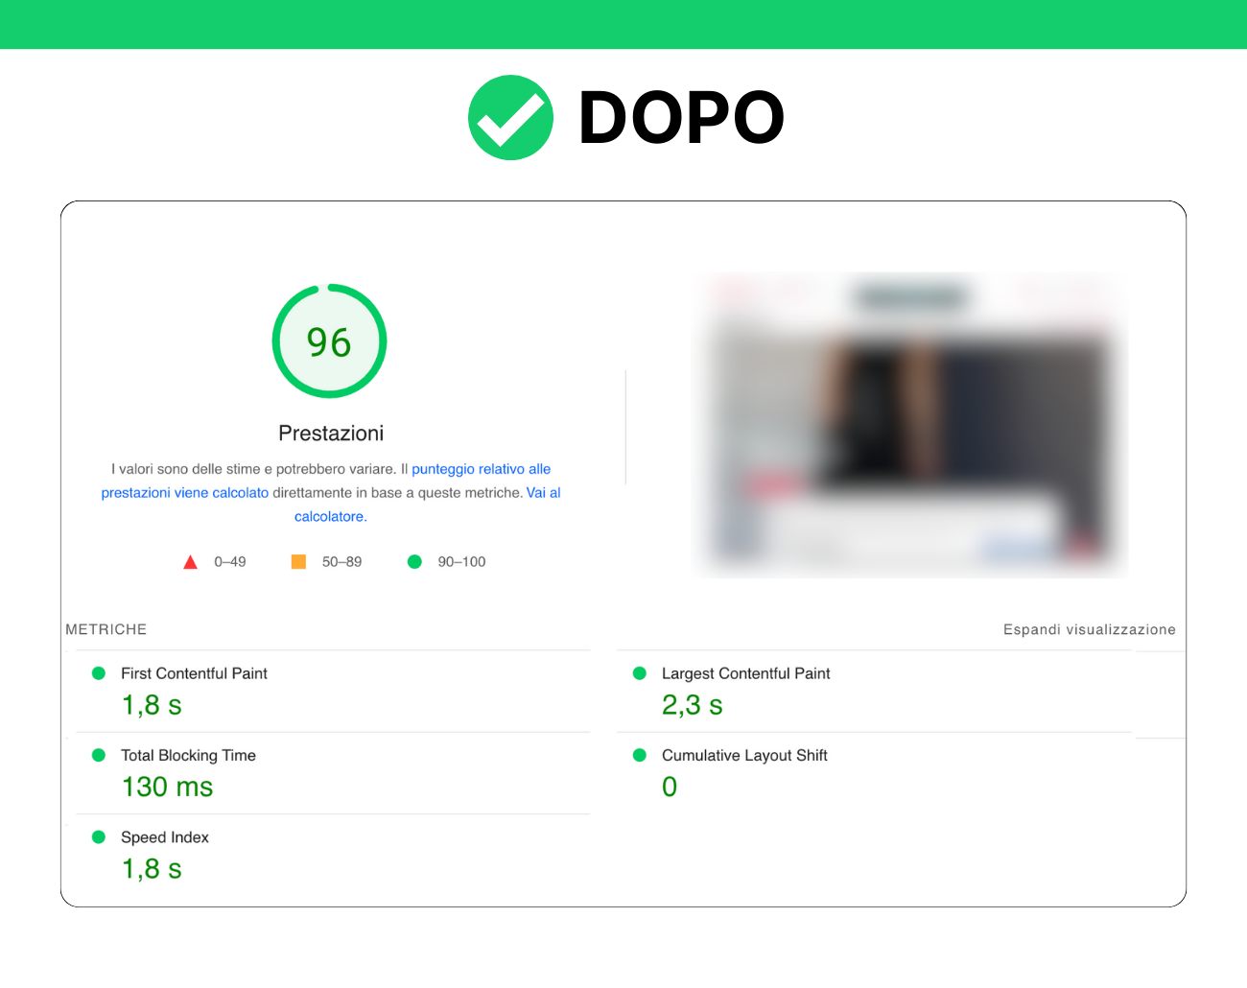1247x988 pixels.
Task: Click the circular 96 performance score gauge
Action: tap(329, 341)
